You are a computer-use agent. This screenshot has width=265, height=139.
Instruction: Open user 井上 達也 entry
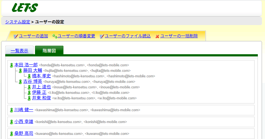pos(41,87)
